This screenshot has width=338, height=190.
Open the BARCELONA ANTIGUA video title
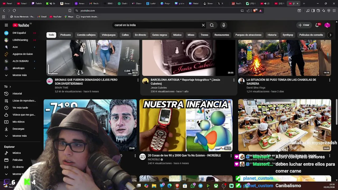(x=185, y=82)
